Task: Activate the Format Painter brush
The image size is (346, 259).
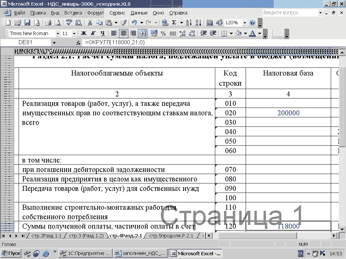Action: click(124, 23)
